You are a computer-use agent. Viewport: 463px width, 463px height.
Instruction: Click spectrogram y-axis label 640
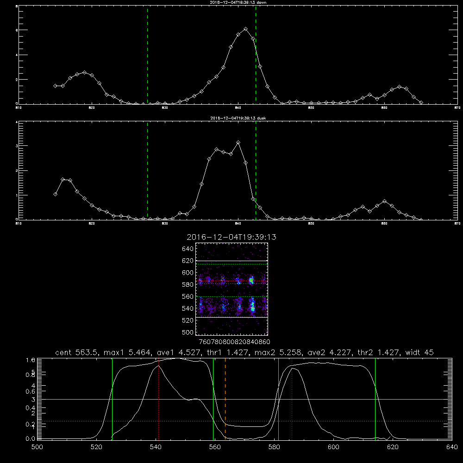pos(188,249)
